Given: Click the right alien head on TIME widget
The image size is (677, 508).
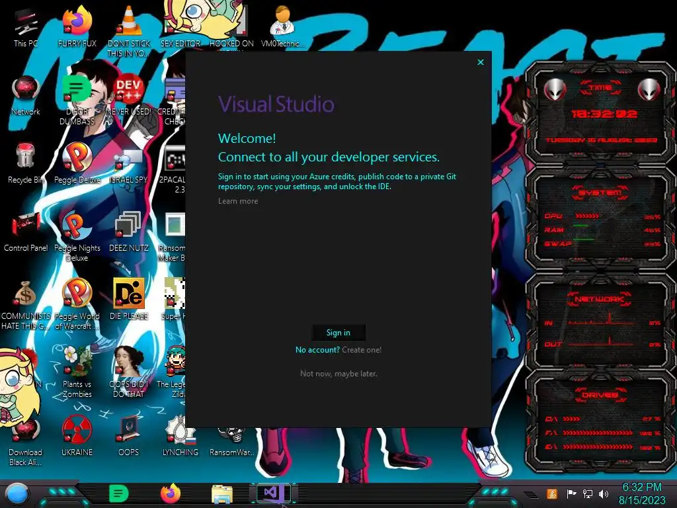Looking at the screenshot, I should click(649, 90).
